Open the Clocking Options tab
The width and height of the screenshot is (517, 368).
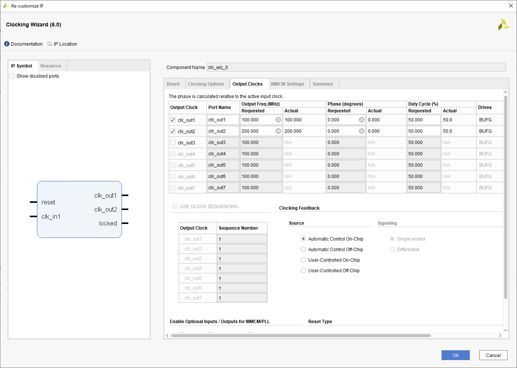tap(206, 84)
